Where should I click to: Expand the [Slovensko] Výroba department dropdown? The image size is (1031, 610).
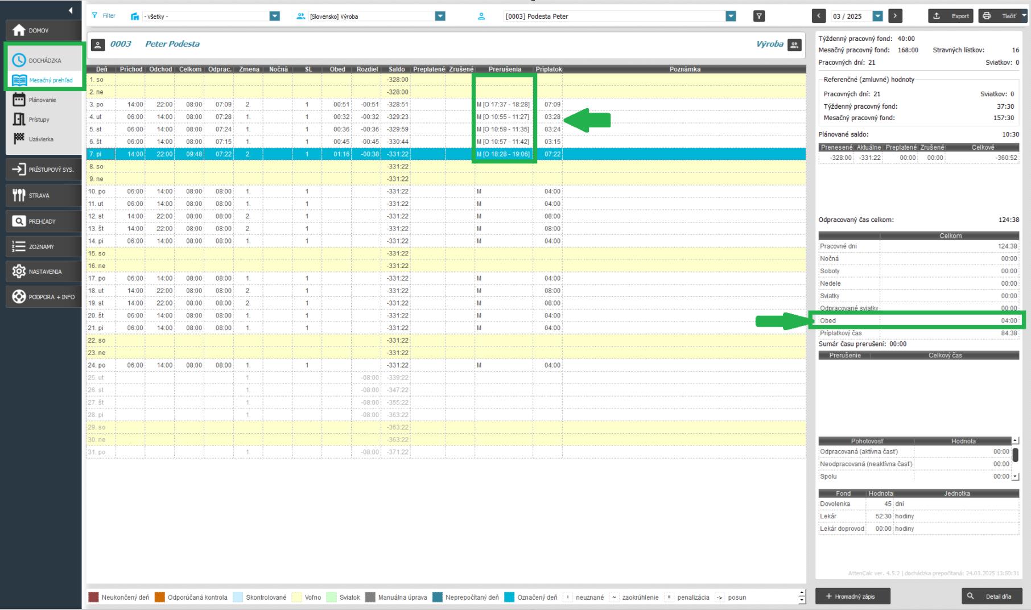pos(440,17)
